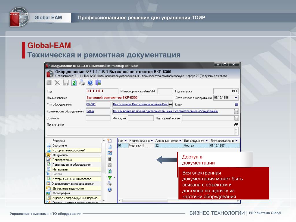Image resolution: width=296 pixels, height=222 pixels.
Task: Click the date cell 01.12.1987
Action: click(225, 146)
